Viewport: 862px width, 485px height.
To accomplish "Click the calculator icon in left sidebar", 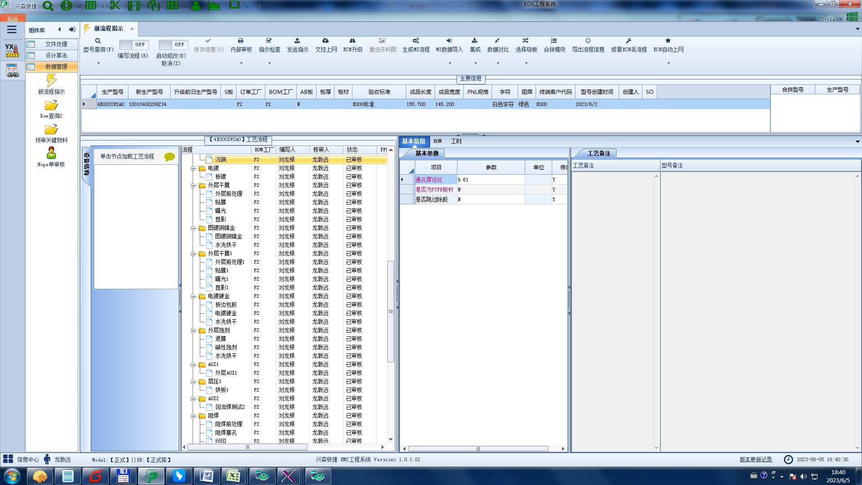I will pyautogui.click(x=12, y=71).
